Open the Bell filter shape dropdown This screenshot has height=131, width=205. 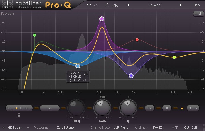(x=50, y=108)
